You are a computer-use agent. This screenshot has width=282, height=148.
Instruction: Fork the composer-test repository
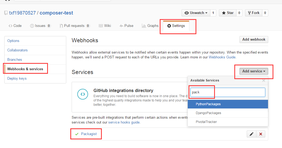pyautogui.click(x=253, y=13)
